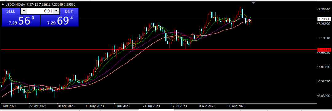Select the gray chart shift triangle marker
The image size is (332, 111).
pyautogui.click(x=253, y=3)
